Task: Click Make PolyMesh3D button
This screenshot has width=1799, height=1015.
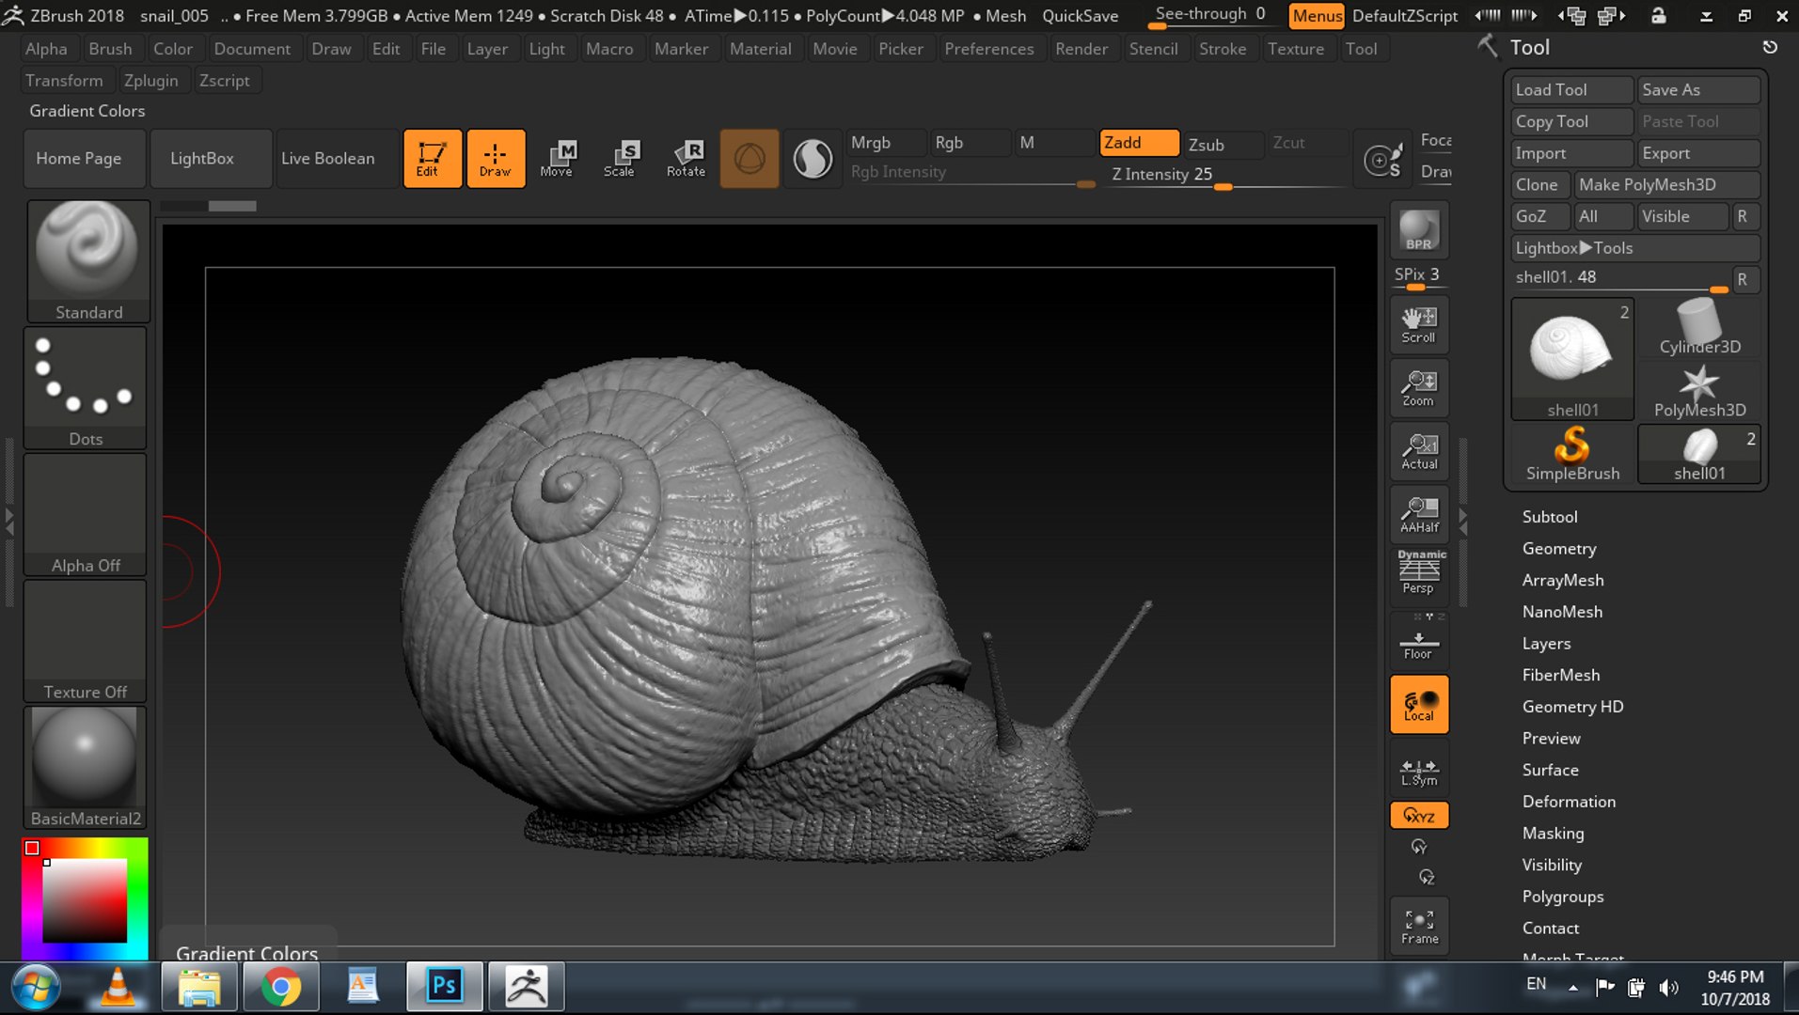Action: point(1666,185)
